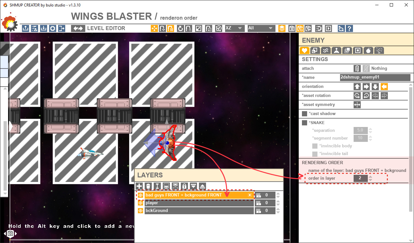Click the separation value field 5.0

[x=360, y=130]
